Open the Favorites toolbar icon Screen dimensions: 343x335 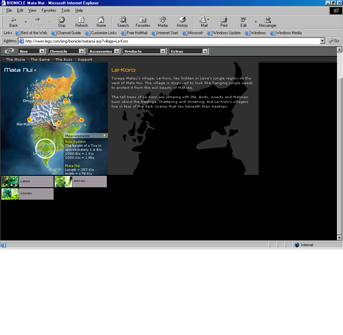(143, 20)
